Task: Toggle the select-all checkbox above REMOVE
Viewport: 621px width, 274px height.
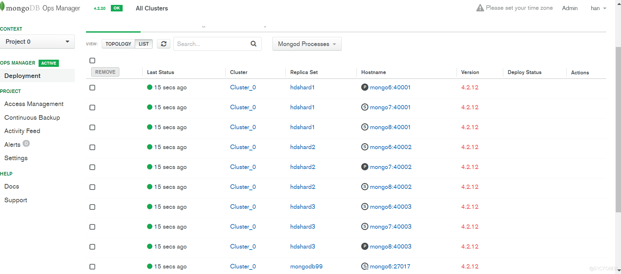Action: tap(92, 60)
